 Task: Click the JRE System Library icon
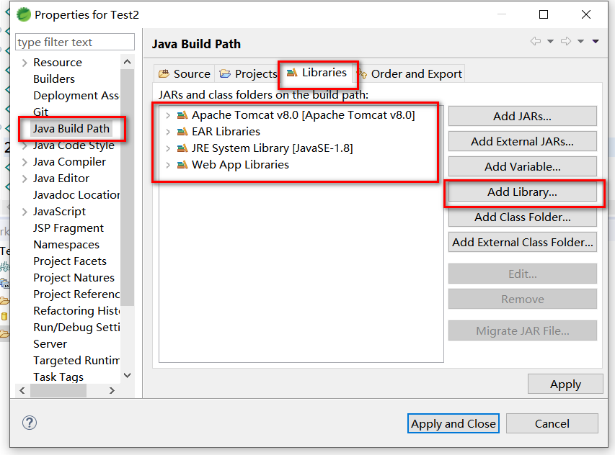[182, 148]
